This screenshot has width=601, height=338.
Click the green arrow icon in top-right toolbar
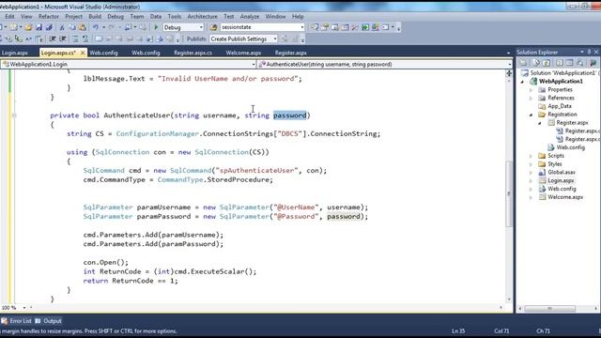click(x=365, y=27)
